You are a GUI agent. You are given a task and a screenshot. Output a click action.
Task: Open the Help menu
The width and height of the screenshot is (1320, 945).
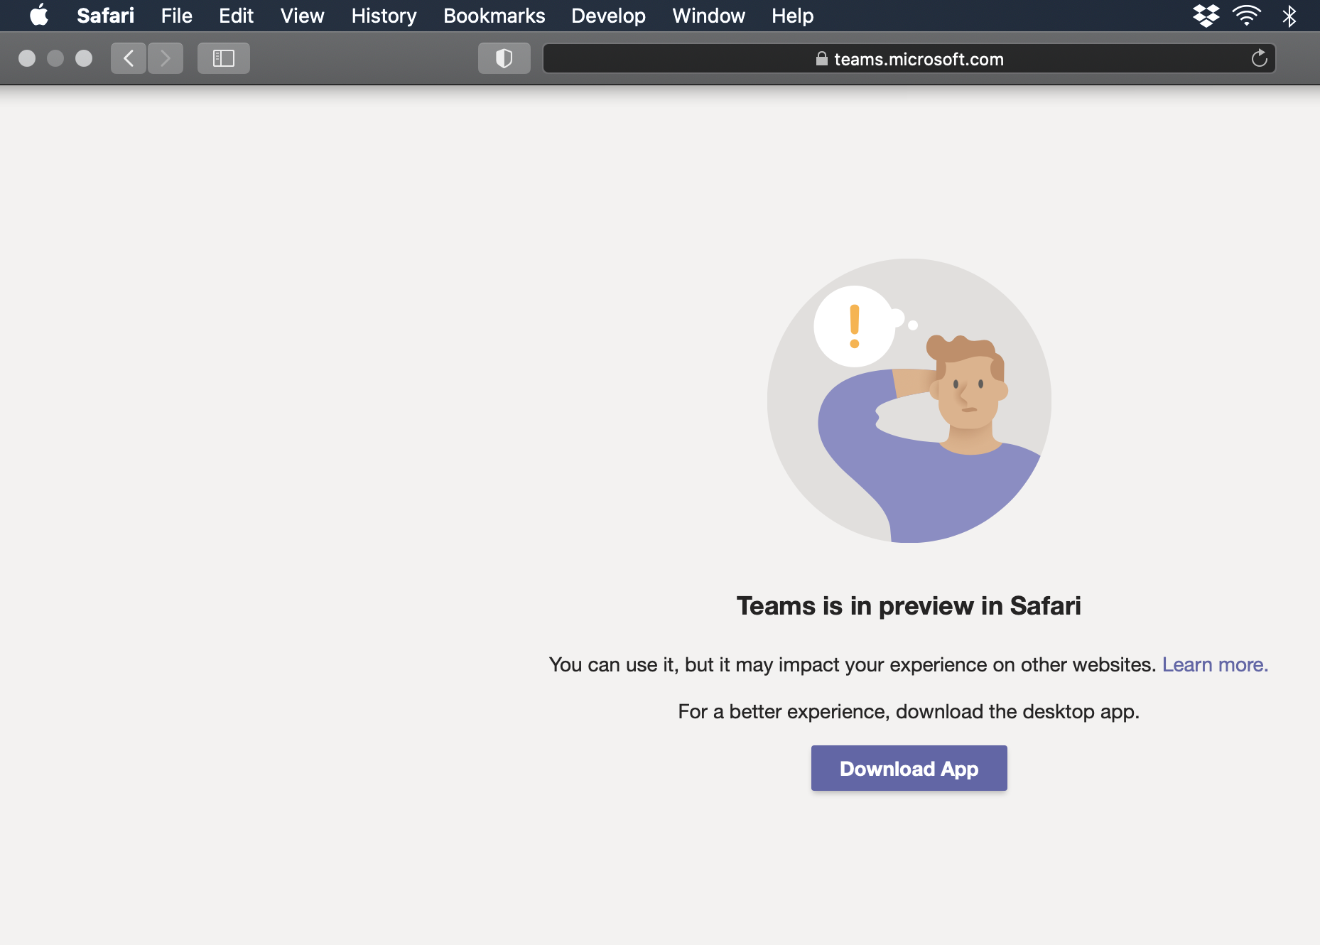pos(792,16)
